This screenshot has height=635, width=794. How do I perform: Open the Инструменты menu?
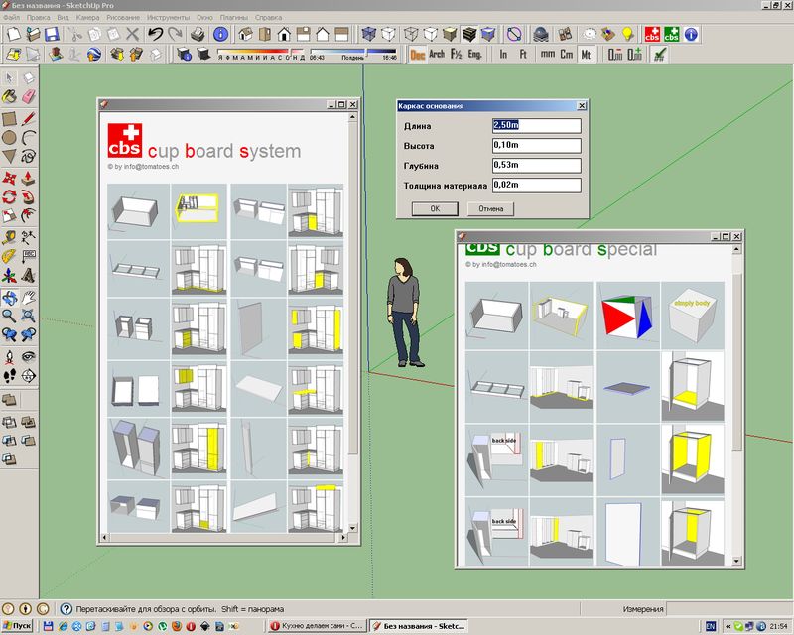[x=168, y=17]
